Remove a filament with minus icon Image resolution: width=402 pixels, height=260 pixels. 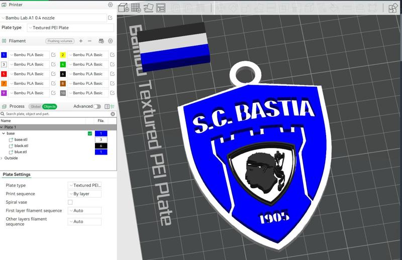(x=89, y=41)
